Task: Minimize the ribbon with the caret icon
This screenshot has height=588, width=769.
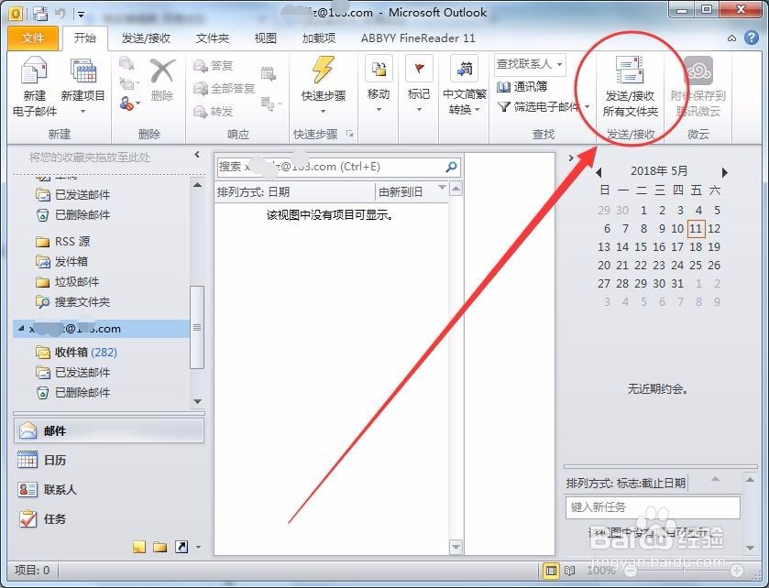Action: tap(731, 38)
